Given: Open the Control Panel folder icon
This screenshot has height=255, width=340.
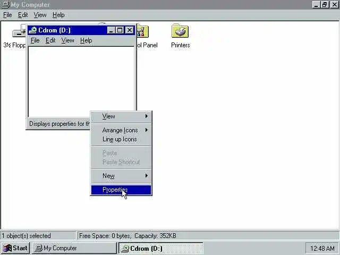Looking at the screenshot, I should 143,31.
